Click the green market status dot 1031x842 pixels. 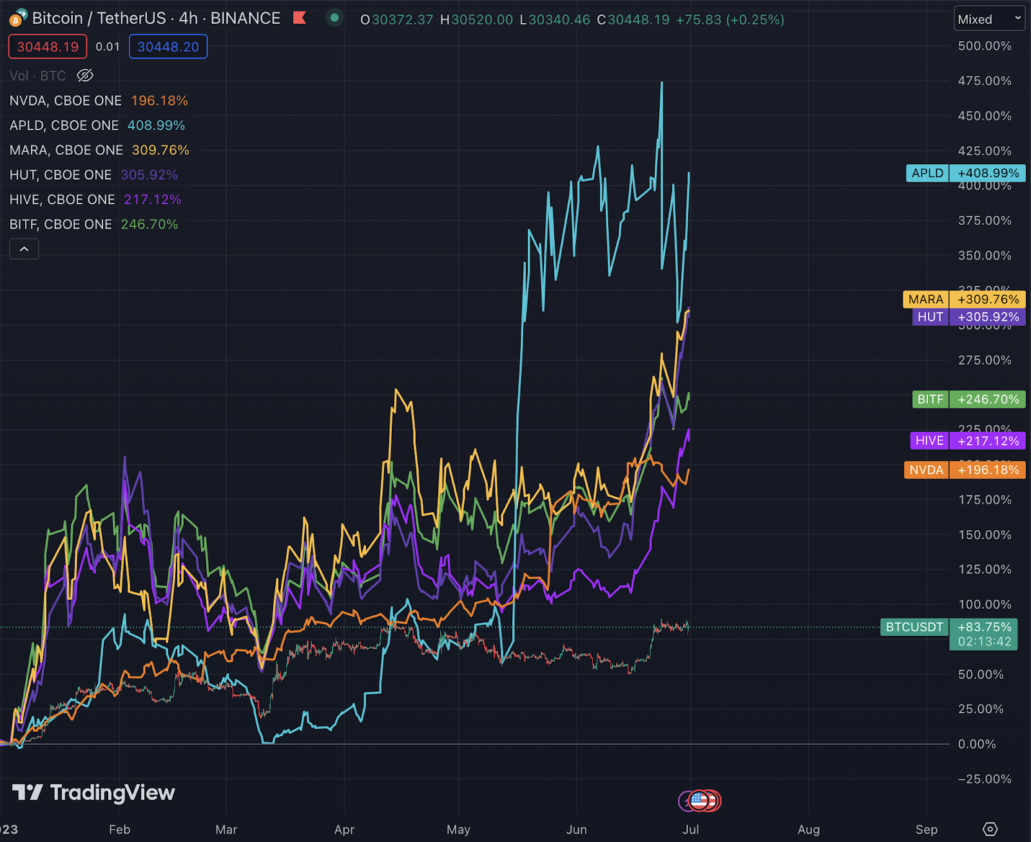334,18
